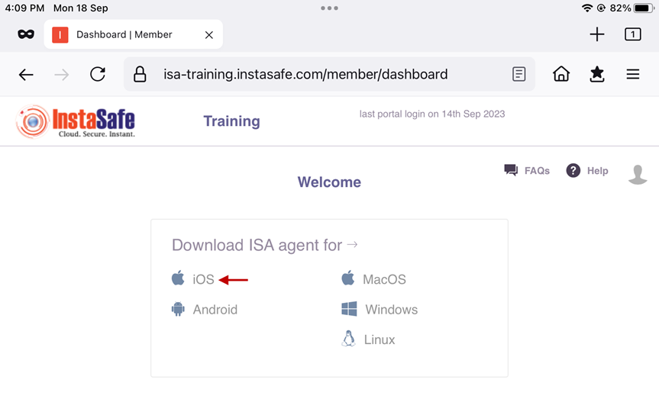Click the Apple icon beside iOS
Image resolution: width=659 pixels, height=399 pixels.
click(178, 278)
